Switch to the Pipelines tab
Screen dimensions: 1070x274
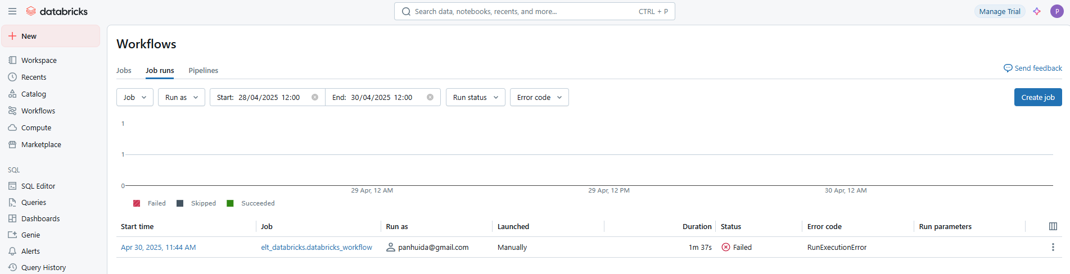coord(203,70)
